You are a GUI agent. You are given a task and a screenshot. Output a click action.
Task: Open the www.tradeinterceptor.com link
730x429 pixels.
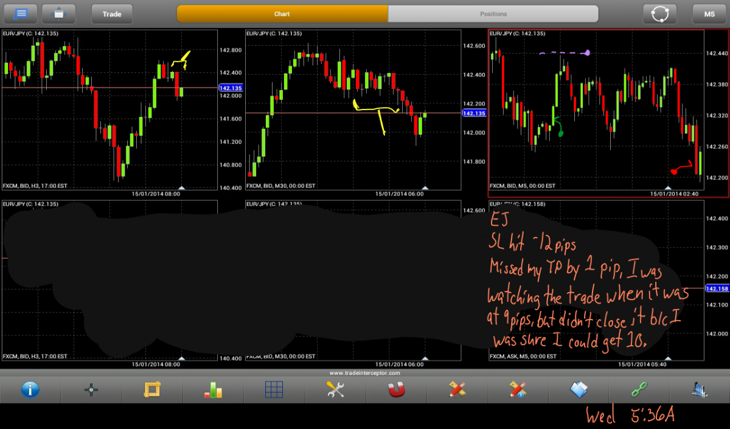coord(365,373)
